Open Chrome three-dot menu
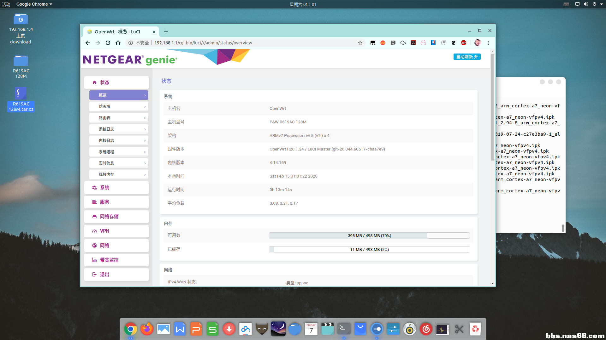606x340 pixels. [x=488, y=43]
